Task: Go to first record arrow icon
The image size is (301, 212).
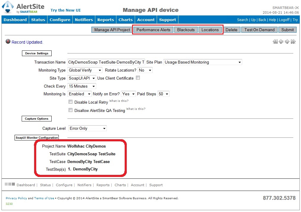Action: (275, 42)
